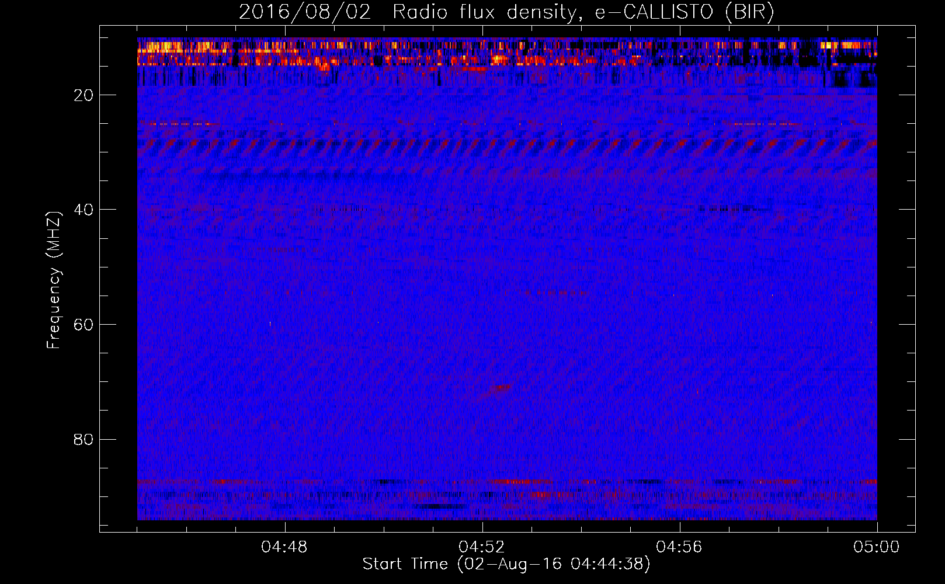Click the 40 MHz y-axis tick label
Viewport: 945px width, 584px height.
click(84, 210)
